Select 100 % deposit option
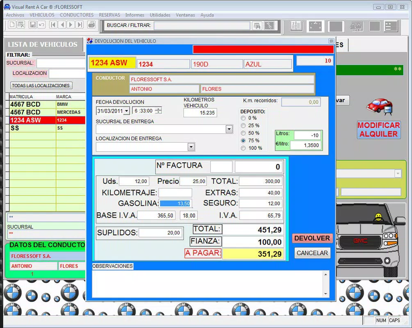412x328 pixels. 244,148
